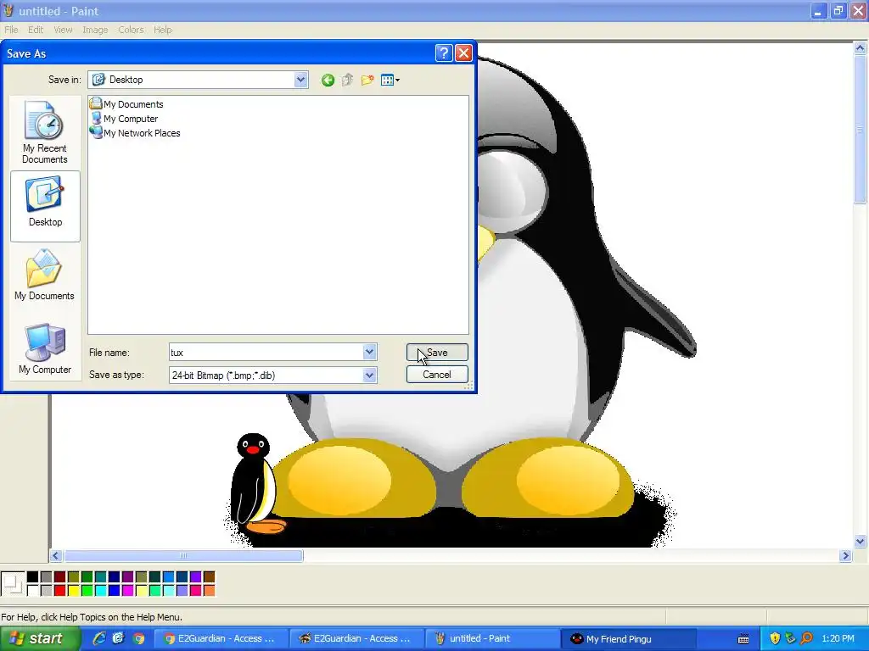Viewport: 869px width, 651px height.
Task: Select My Documents folder in file list
Action: point(127,104)
